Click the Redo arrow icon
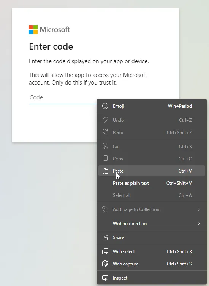This screenshot has width=209, height=286. tap(105, 132)
